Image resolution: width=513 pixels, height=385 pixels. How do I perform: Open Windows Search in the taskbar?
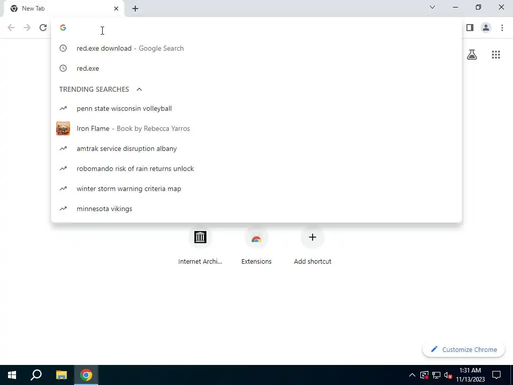(36, 375)
